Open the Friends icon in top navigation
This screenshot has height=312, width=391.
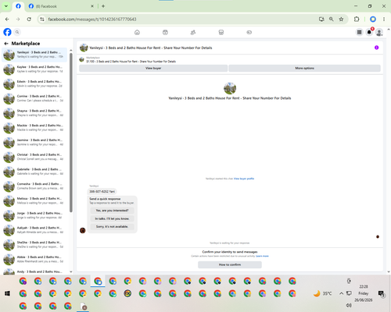pos(193,32)
